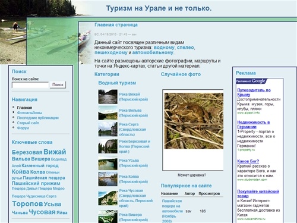Screen dimensions: 297x223
Task: Sort popular table by Автор column
Action: pyautogui.click(x=189, y=193)
